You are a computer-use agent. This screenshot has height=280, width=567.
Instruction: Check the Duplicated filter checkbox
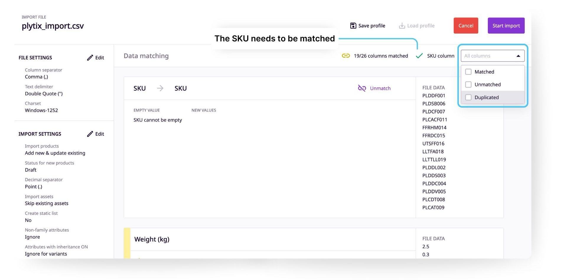[468, 97]
